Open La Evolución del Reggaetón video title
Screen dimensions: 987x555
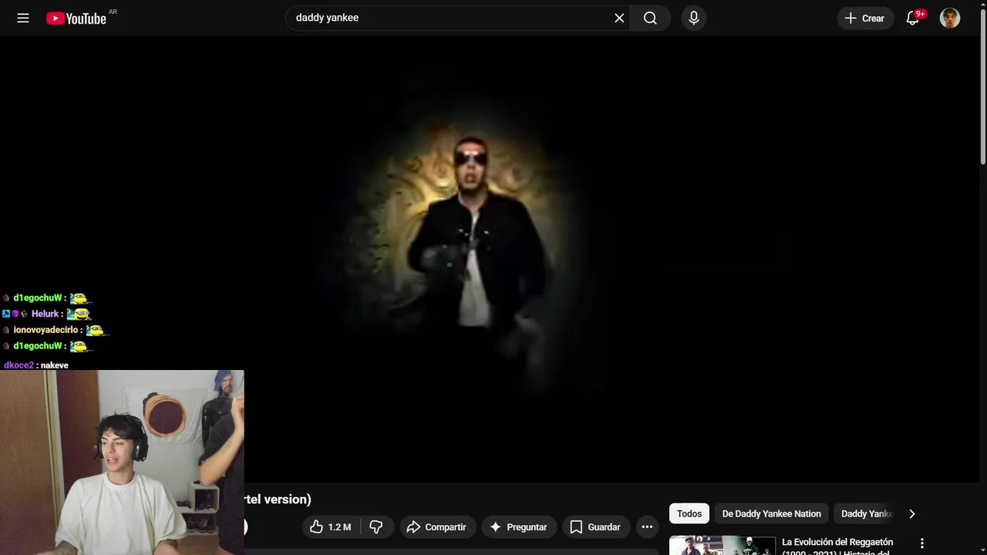pyautogui.click(x=837, y=546)
